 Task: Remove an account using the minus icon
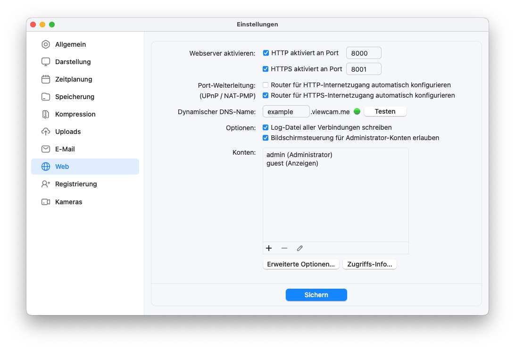click(x=284, y=248)
